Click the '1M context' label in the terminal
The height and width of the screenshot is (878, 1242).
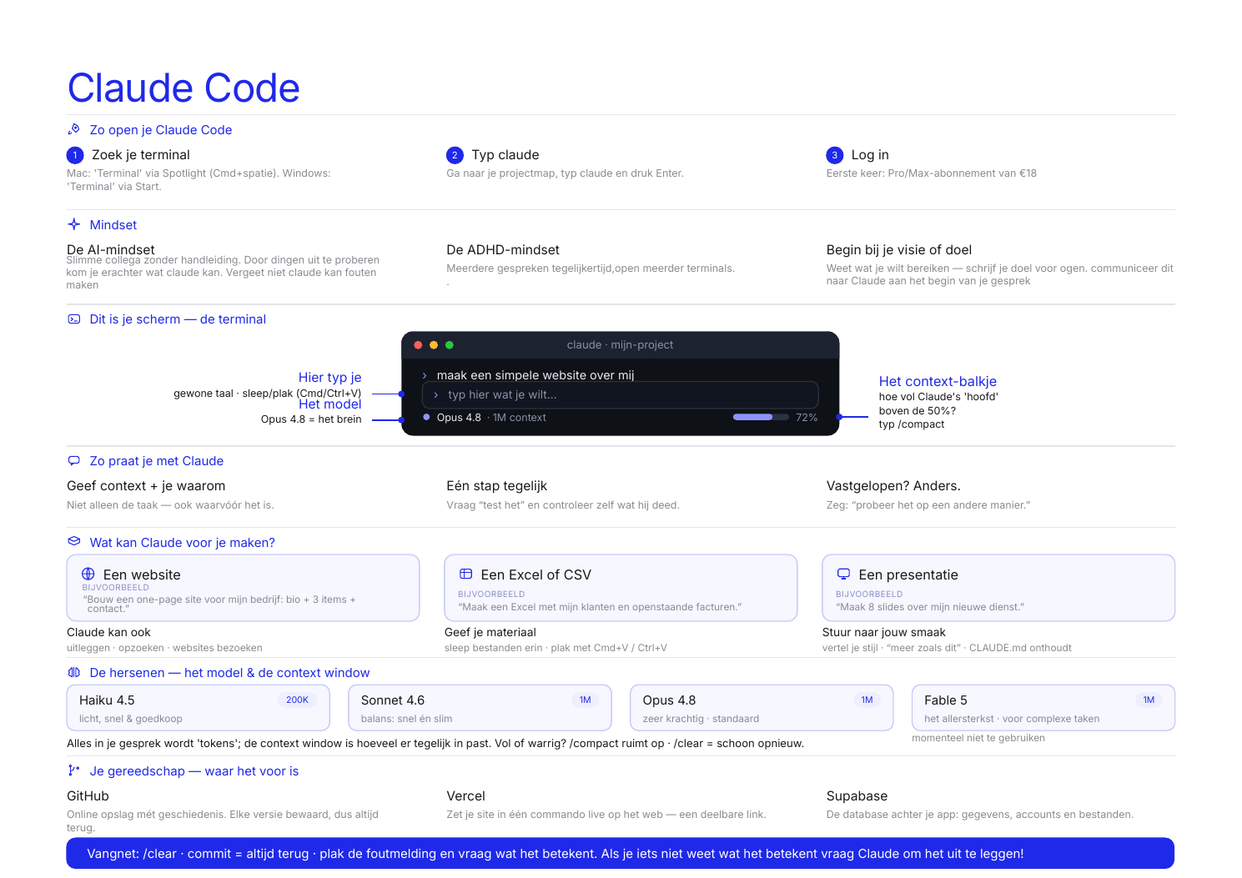click(520, 418)
